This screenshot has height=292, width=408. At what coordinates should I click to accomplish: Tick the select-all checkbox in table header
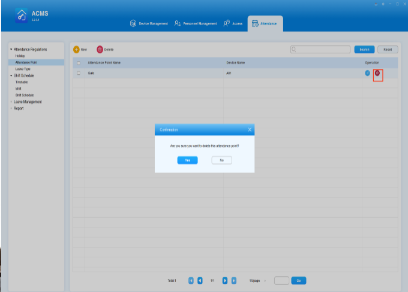pos(78,62)
